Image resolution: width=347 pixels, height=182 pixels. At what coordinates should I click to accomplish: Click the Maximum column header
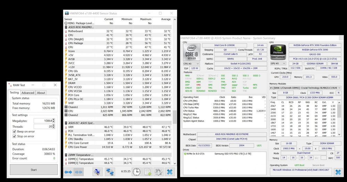[146, 19]
